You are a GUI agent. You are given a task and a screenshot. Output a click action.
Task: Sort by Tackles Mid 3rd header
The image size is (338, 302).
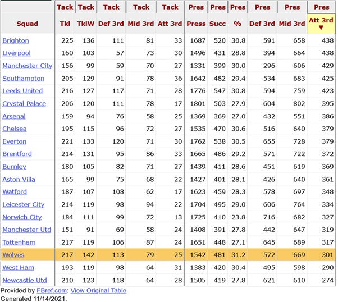141,24
